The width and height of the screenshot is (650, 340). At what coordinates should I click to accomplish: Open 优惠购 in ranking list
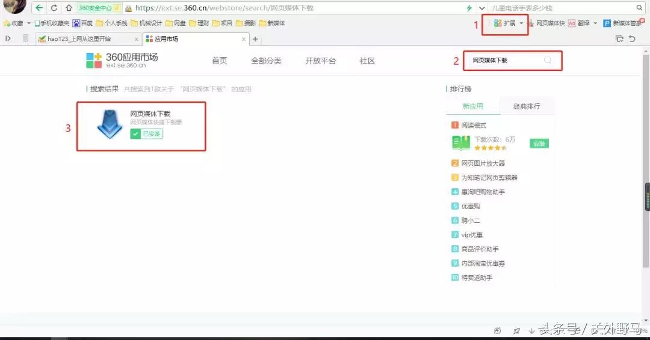471,206
